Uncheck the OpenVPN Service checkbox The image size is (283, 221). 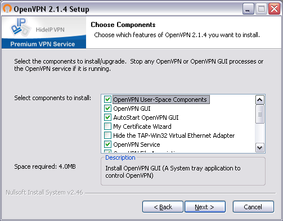coord(107,145)
